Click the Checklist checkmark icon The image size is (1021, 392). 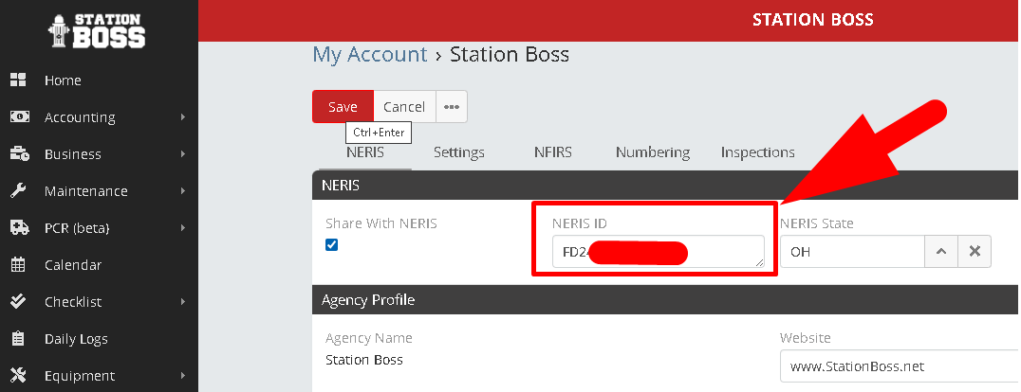pos(18,302)
